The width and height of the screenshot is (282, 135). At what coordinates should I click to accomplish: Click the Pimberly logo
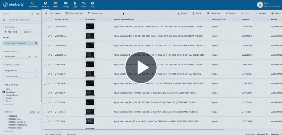[x=14, y=5]
